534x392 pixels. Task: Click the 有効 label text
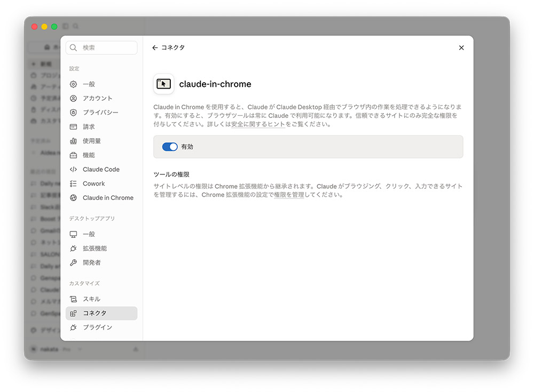point(187,147)
